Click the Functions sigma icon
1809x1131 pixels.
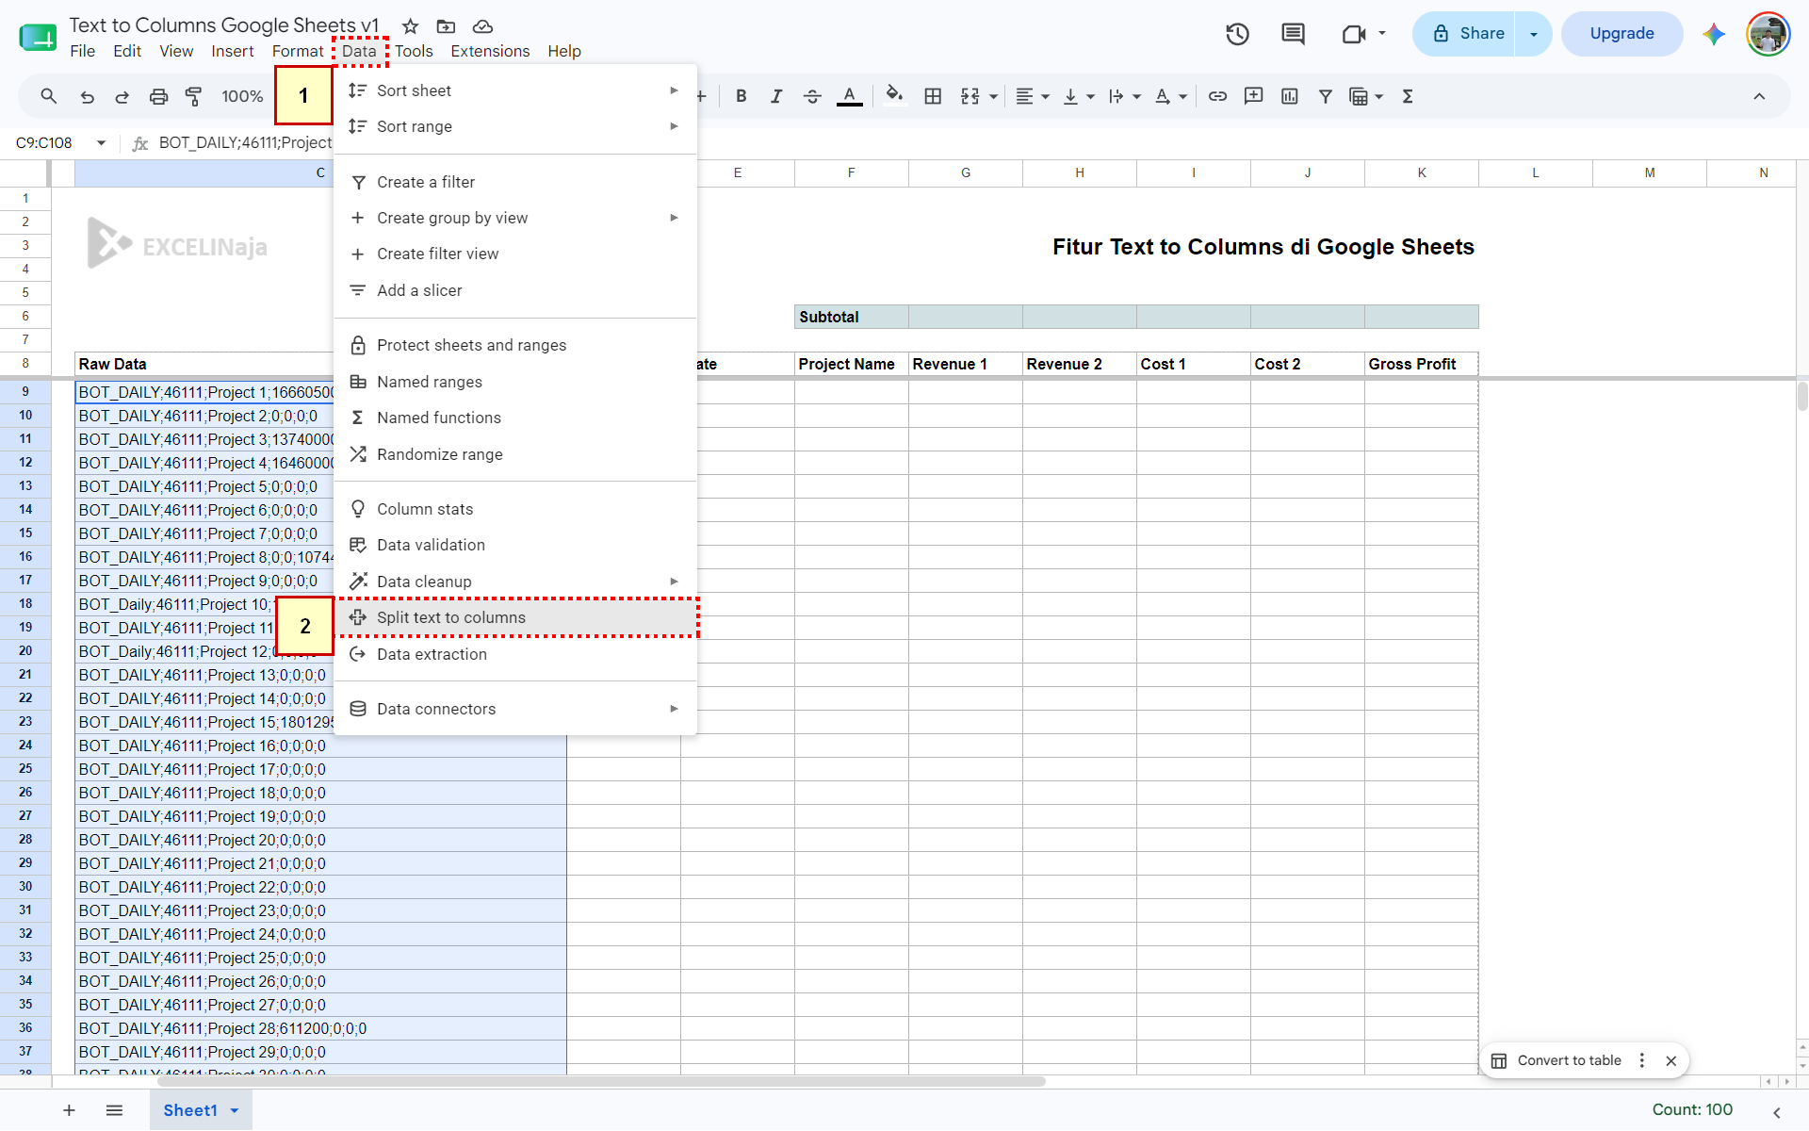click(x=1408, y=96)
